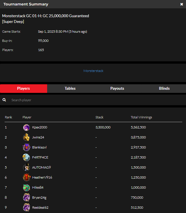186x213 pixels.
Task: Switch to the Tables tab
Action: pos(70,88)
